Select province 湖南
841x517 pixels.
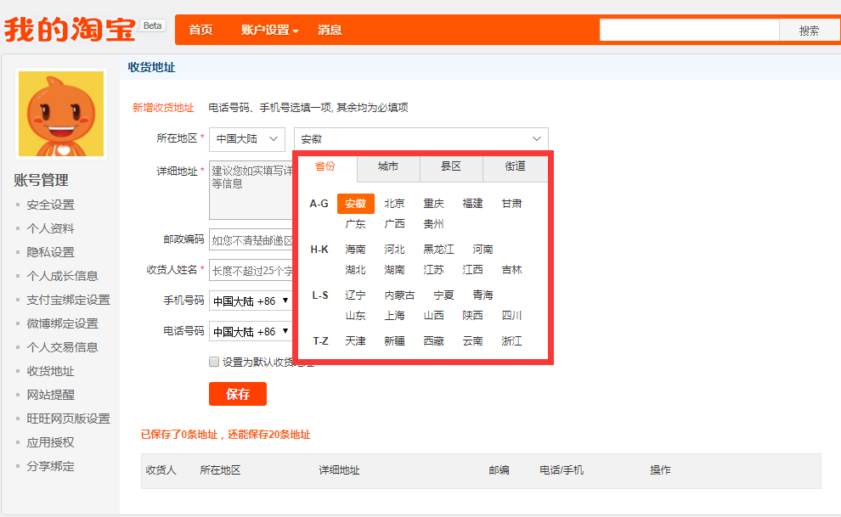[x=394, y=269]
